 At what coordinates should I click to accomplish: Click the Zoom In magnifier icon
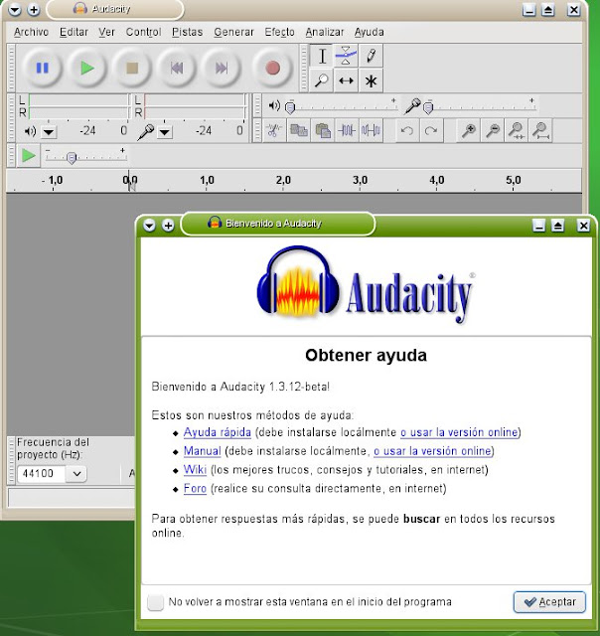(468, 130)
